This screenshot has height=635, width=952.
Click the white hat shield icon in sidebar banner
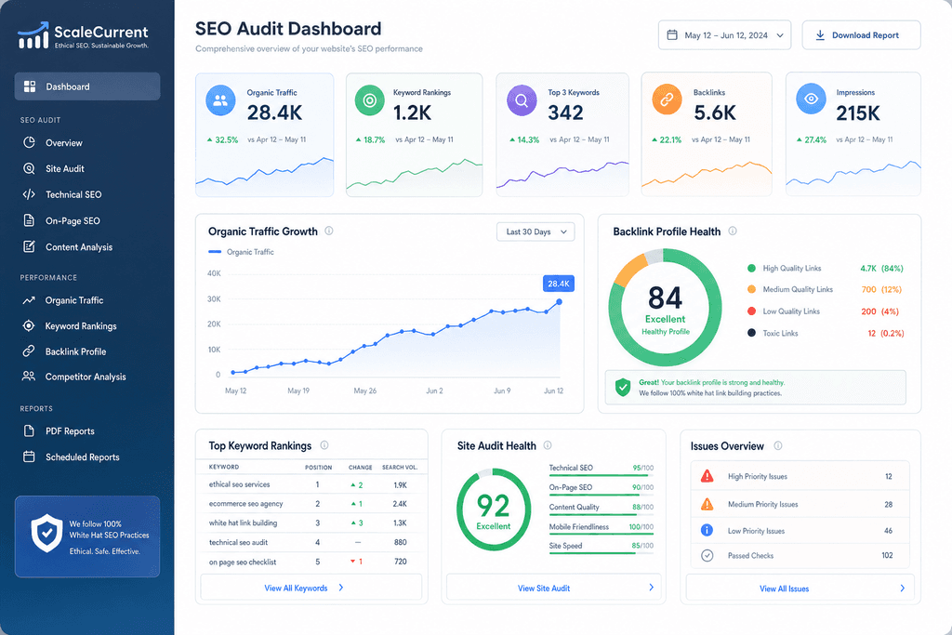(46, 533)
